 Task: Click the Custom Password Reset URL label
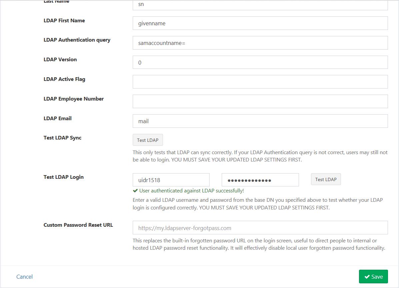(x=78, y=225)
